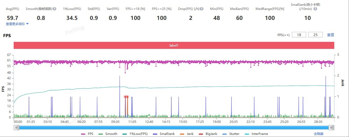Toggle the FPS series in legend
The width and height of the screenshot is (349, 137).
(87, 134)
